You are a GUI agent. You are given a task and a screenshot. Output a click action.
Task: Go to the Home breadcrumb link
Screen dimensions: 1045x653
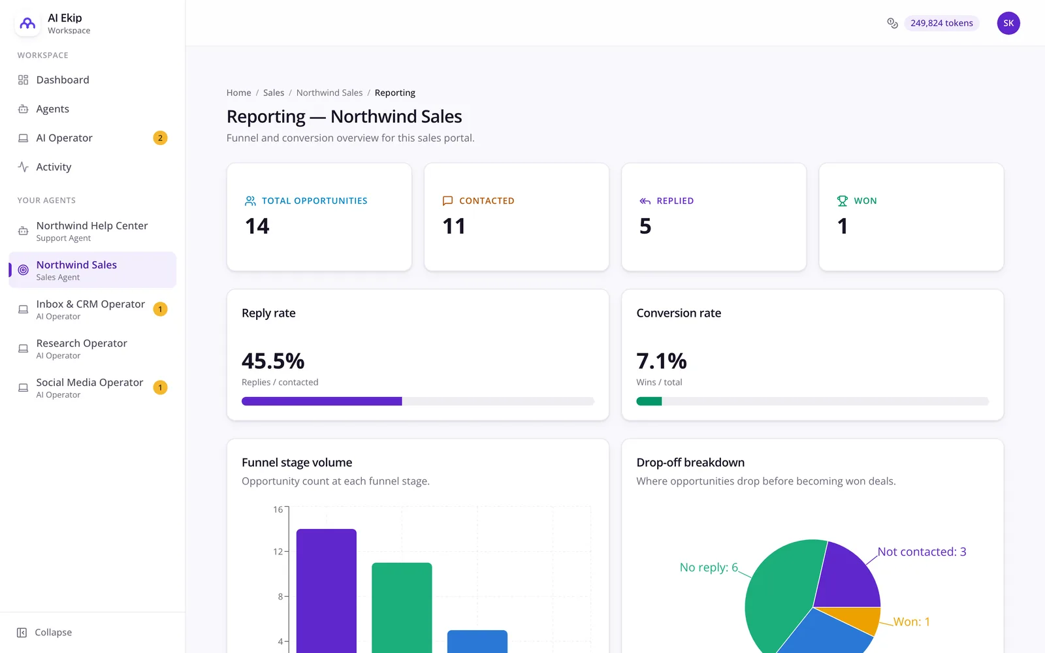[x=238, y=93]
